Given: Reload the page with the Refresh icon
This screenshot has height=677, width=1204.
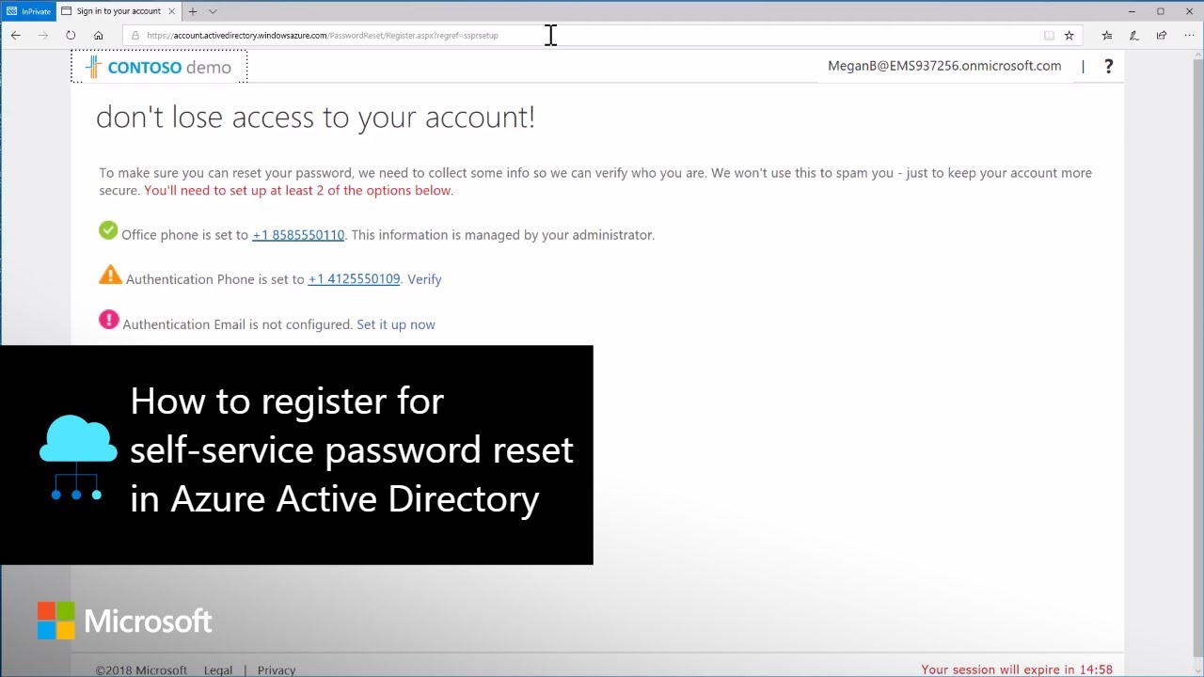Looking at the screenshot, I should (71, 36).
